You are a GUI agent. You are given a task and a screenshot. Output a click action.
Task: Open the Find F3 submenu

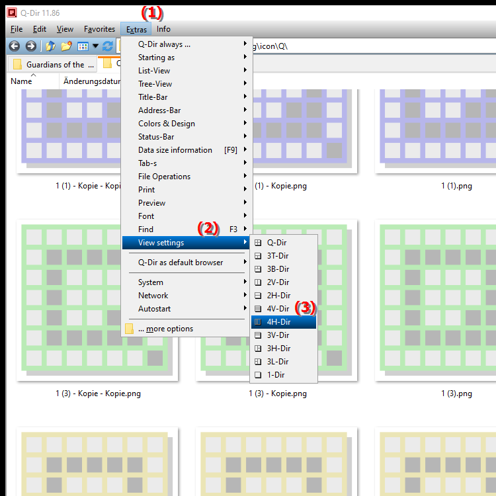187,229
